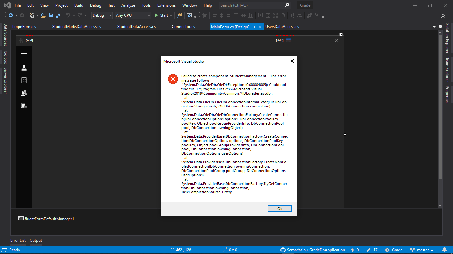Click the Bring to Front icon
The width and height of the screenshot is (453, 254).
309,15
